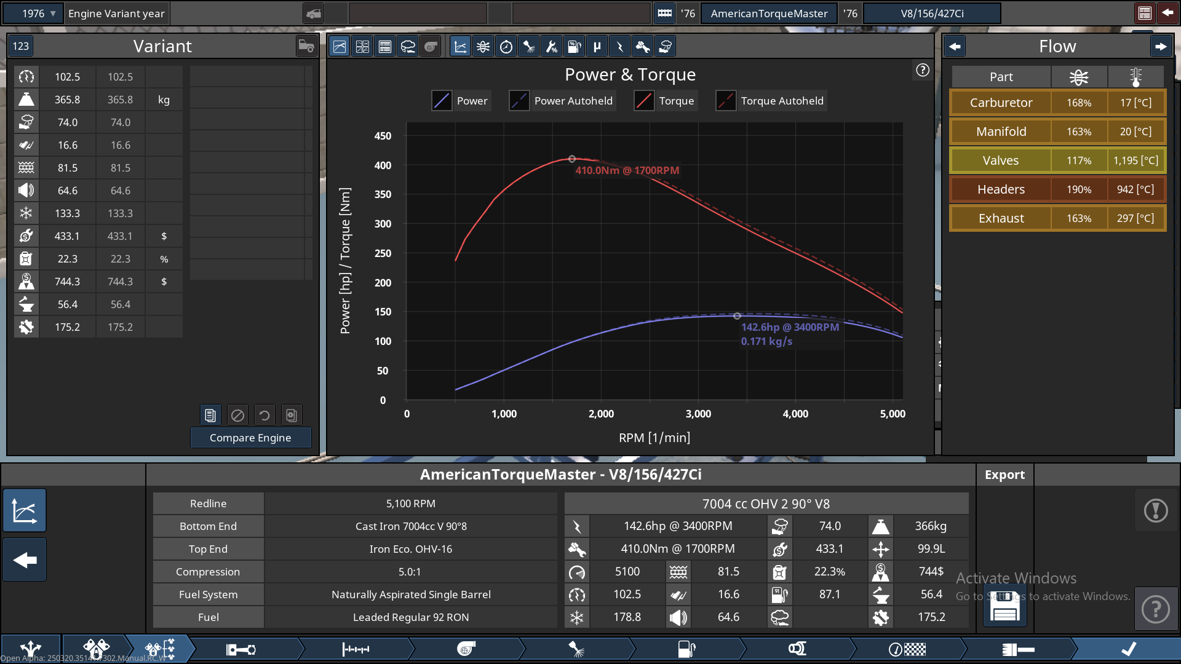Switch to the detailed stats table view
This screenshot has width=1181, height=664.
(385, 47)
